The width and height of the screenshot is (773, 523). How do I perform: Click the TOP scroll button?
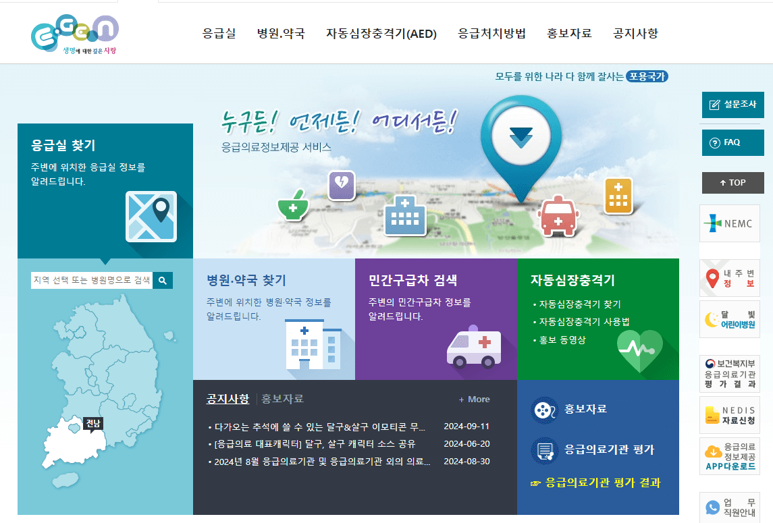coord(732,182)
